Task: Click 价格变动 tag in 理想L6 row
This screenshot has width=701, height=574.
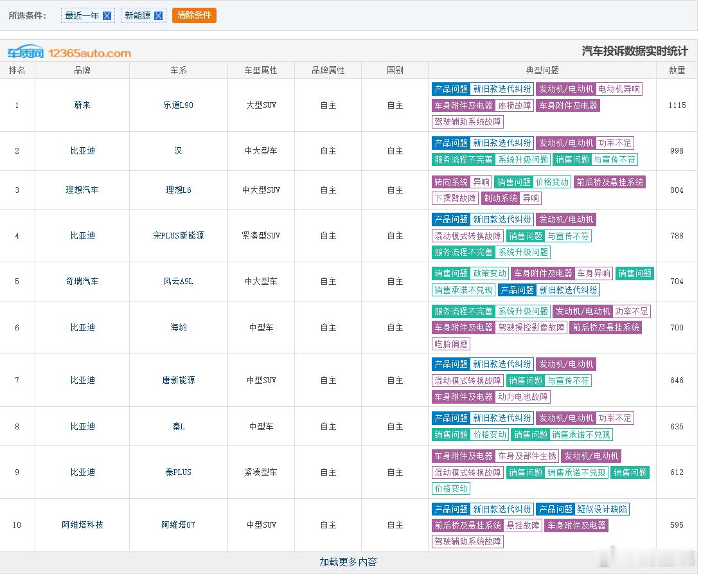Action: pyautogui.click(x=552, y=182)
